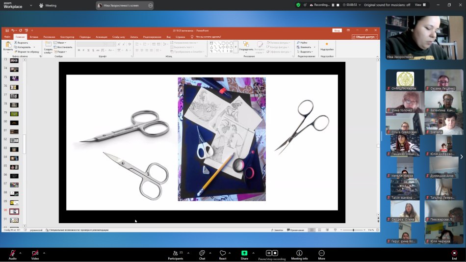The height and width of the screenshot is (262, 466).
Task: Click the Общий доступ button
Action: pyautogui.click(x=364, y=37)
